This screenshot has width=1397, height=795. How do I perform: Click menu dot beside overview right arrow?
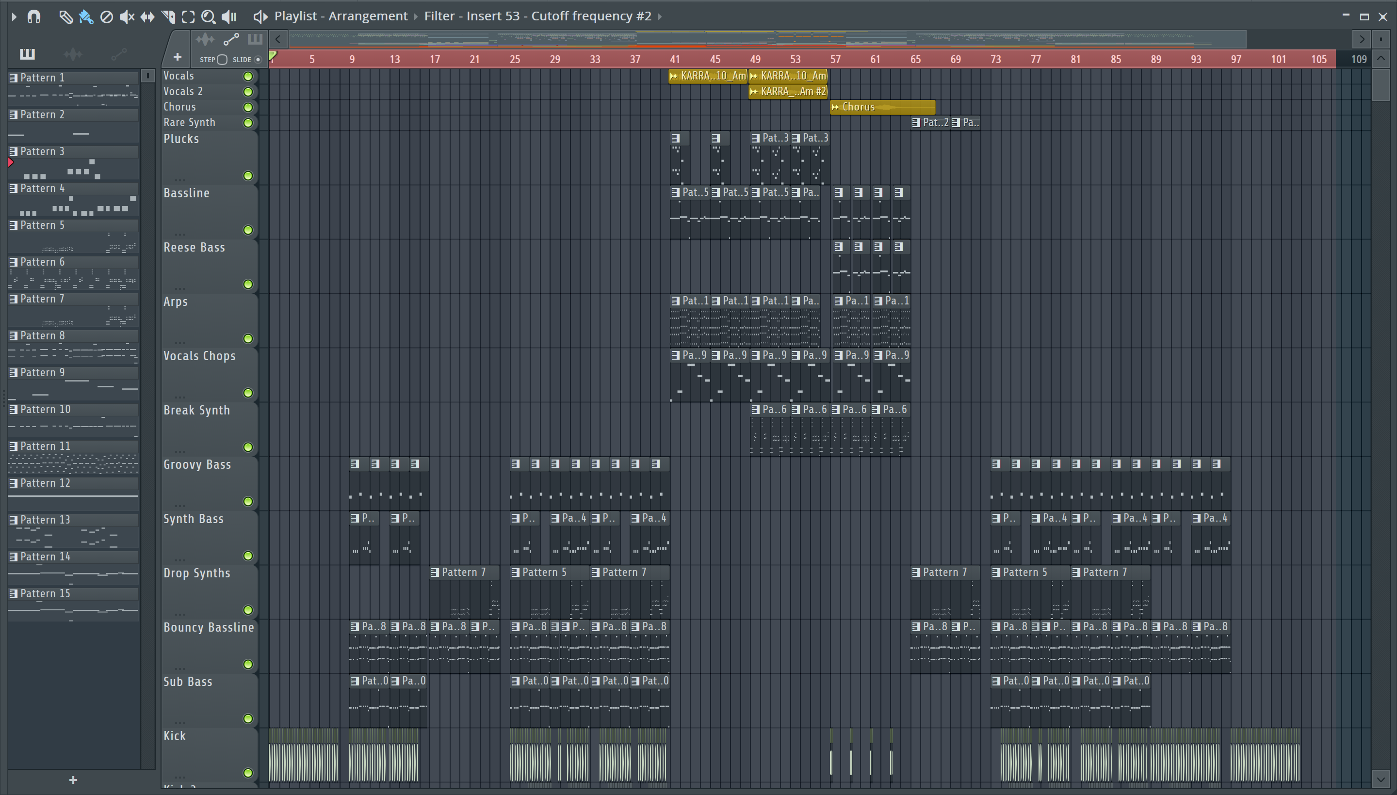[x=1381, y=39]
